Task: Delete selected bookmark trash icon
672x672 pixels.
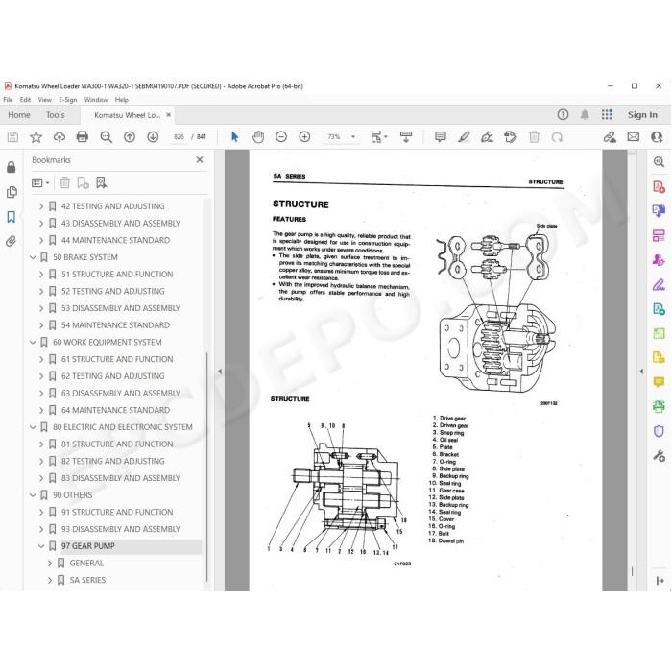Action: coord(64,183)
